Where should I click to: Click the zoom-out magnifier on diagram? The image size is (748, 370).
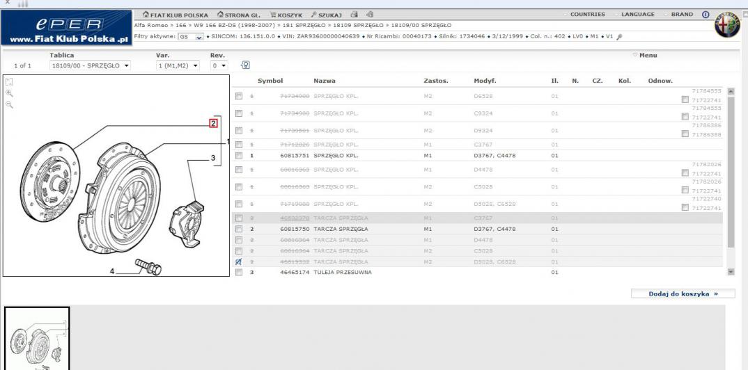(x=8, y=104)
